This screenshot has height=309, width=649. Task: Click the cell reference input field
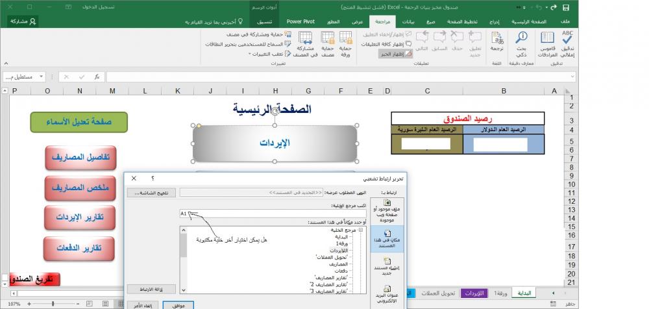pos(273,213)
